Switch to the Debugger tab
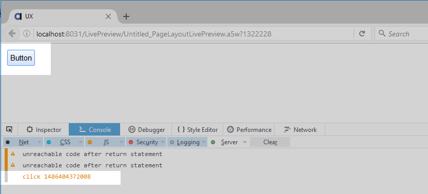The image size is (428, 194). 146,130
